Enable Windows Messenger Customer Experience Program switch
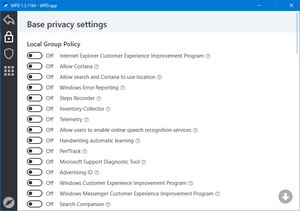Image resolution: width=300 pixels, height=211 pixels. (35, 194)
